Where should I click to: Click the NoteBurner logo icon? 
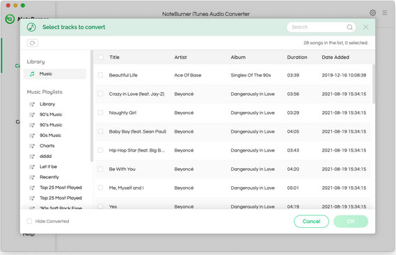pyautogui.click(x=10, y=19)
